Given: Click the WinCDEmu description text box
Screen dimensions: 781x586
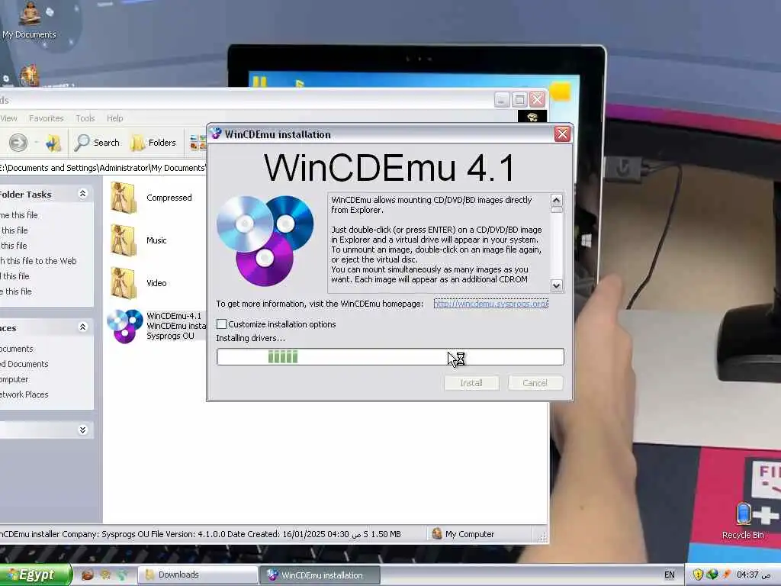Looking at the screenshot, I should [439, 243].
